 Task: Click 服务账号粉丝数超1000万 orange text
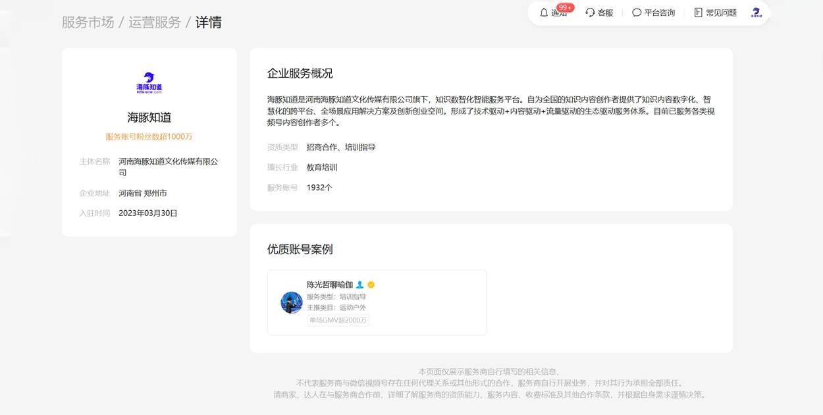149,136
